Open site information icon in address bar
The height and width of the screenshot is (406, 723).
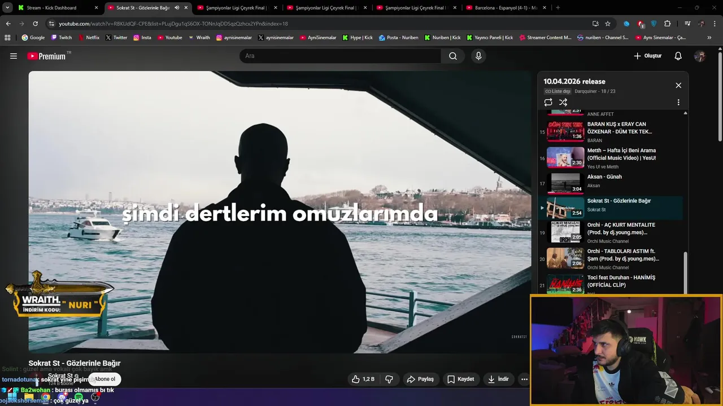51,24
